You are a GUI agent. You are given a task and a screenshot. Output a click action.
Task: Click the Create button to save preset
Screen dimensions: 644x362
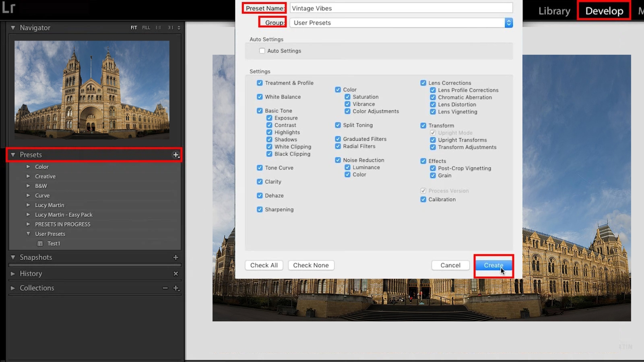(493, 265)
